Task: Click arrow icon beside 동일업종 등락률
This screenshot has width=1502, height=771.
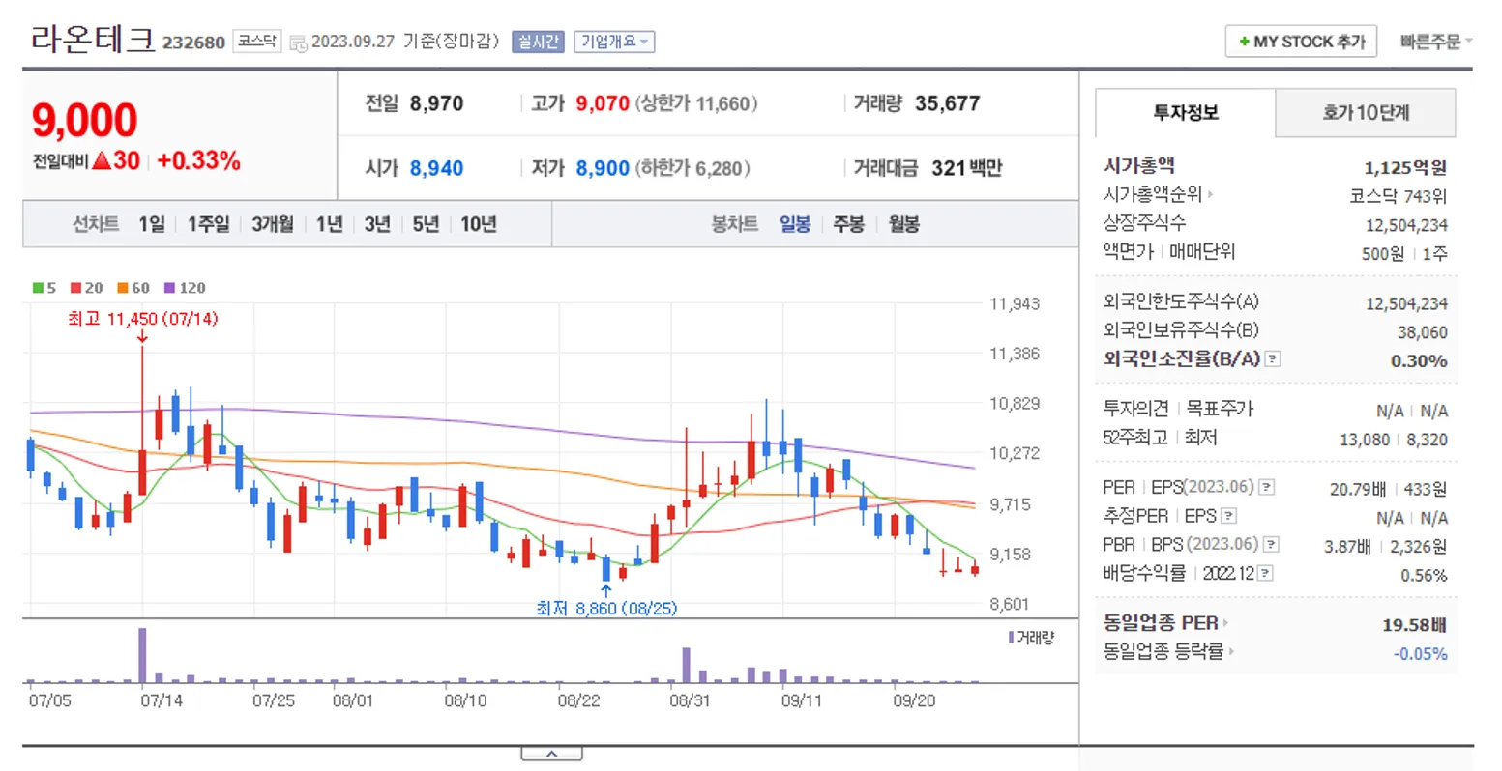Action: (x=1231, y=652)
